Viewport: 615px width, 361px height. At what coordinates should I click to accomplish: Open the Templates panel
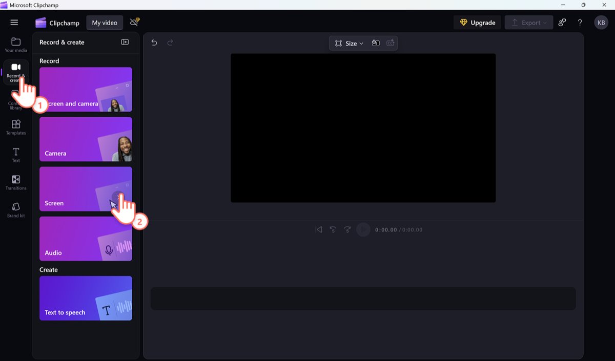click(x=15, y=127)
